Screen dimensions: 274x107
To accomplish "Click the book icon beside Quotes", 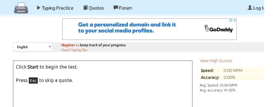I will (x=85, y=8).
